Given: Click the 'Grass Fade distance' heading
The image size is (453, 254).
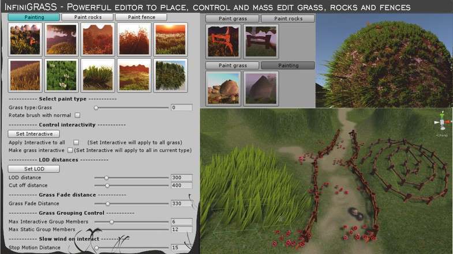Looking at the screenshot, I should (68, 195).
